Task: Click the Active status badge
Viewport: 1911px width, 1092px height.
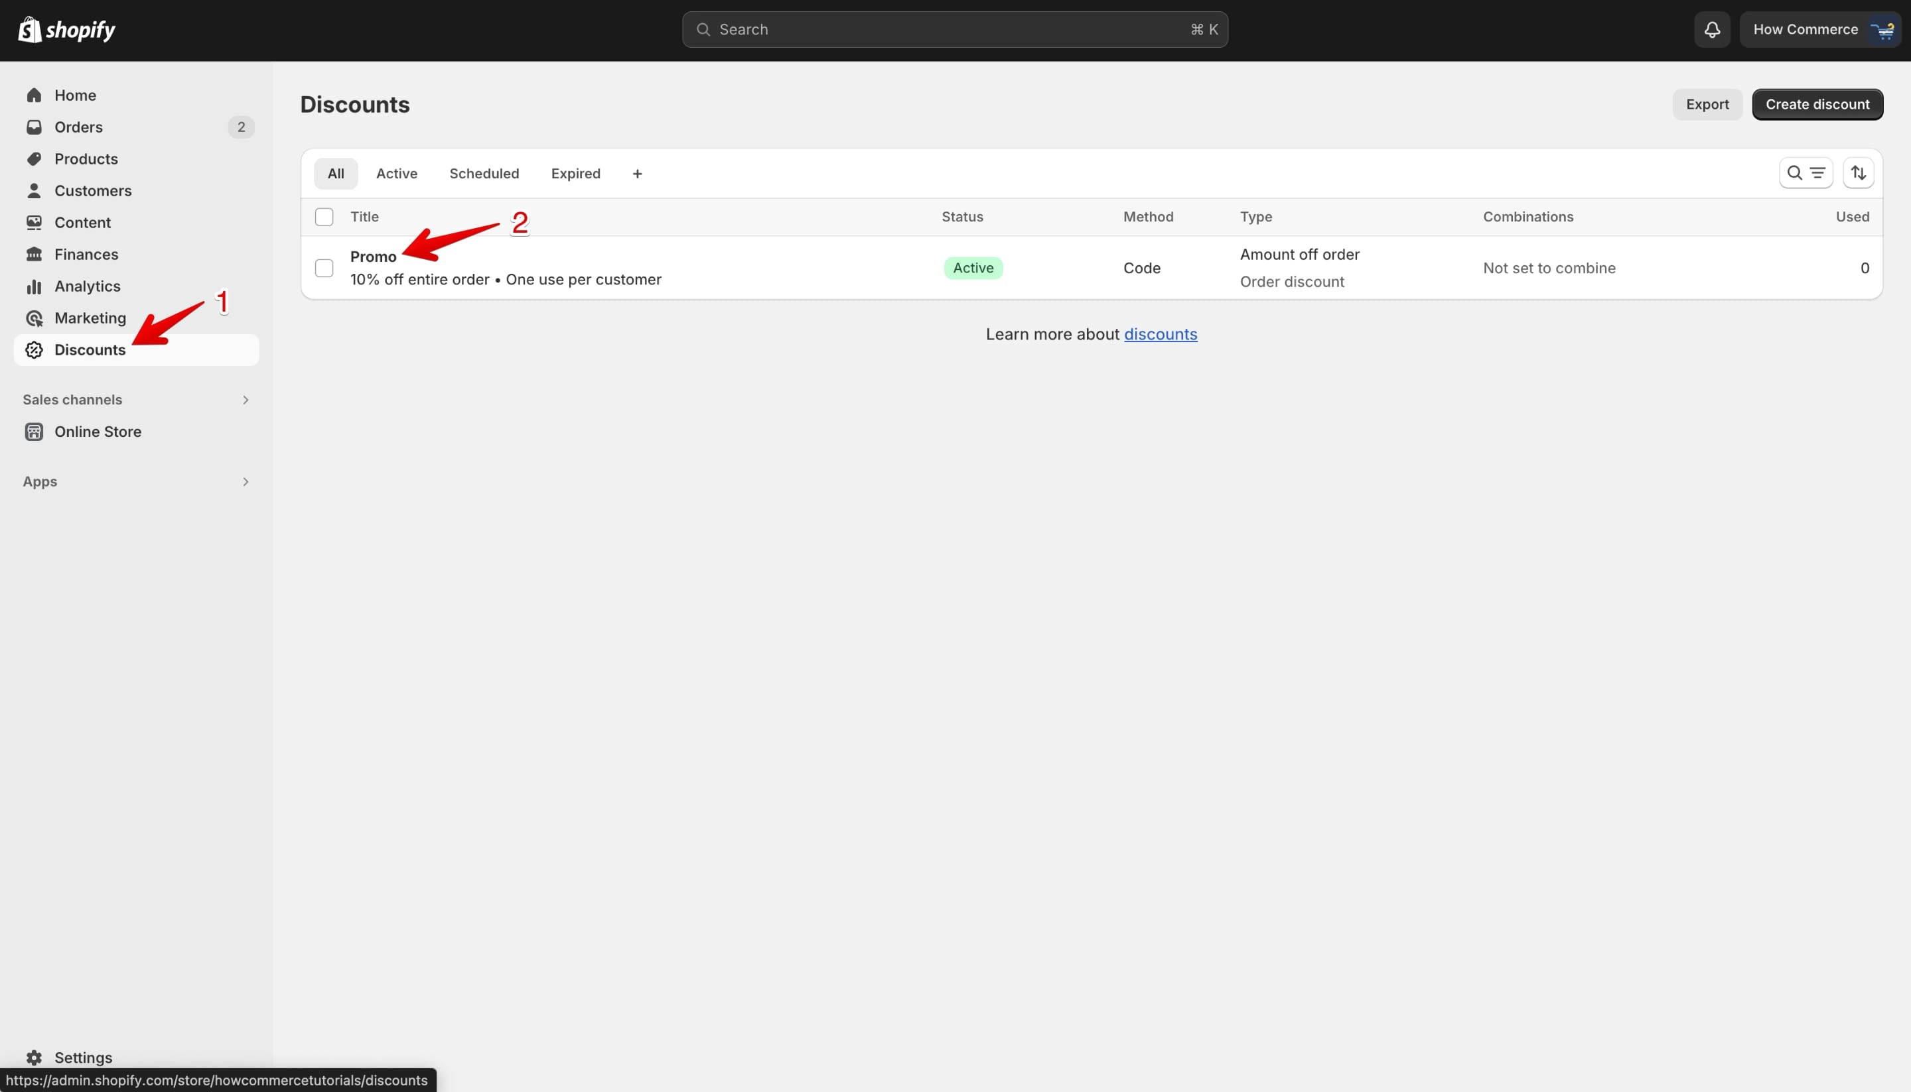Action: (x=973, y=268)
